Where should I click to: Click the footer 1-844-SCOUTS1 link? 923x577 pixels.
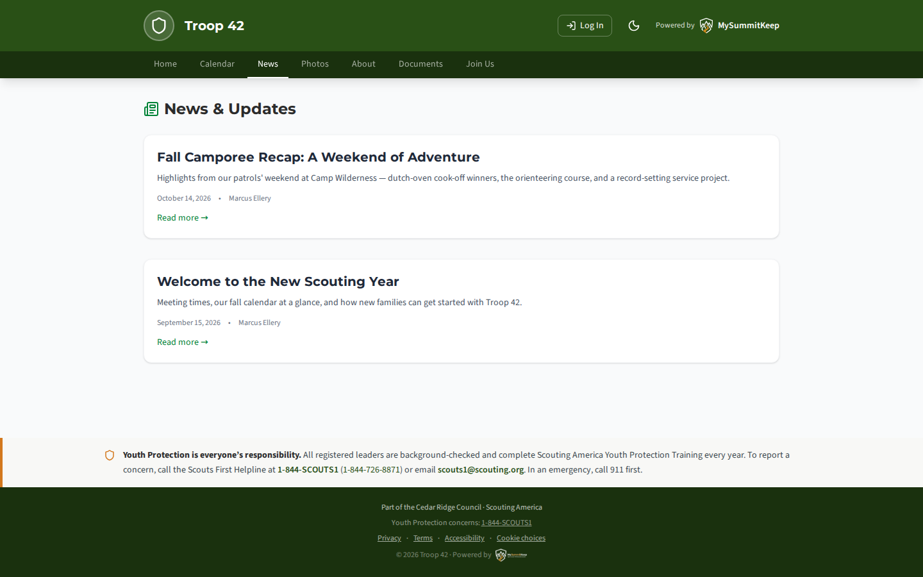click(x=506, y=523)
